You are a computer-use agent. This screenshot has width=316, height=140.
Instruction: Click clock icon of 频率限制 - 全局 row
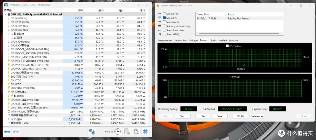tap(9, 123)
